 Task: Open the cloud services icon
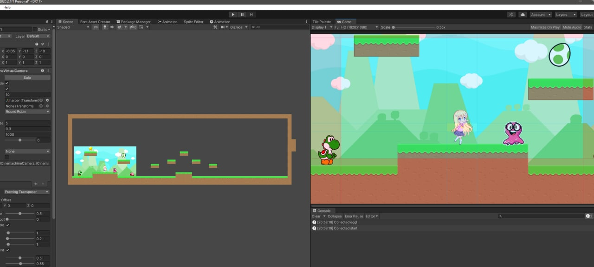[x=523, y=14]
